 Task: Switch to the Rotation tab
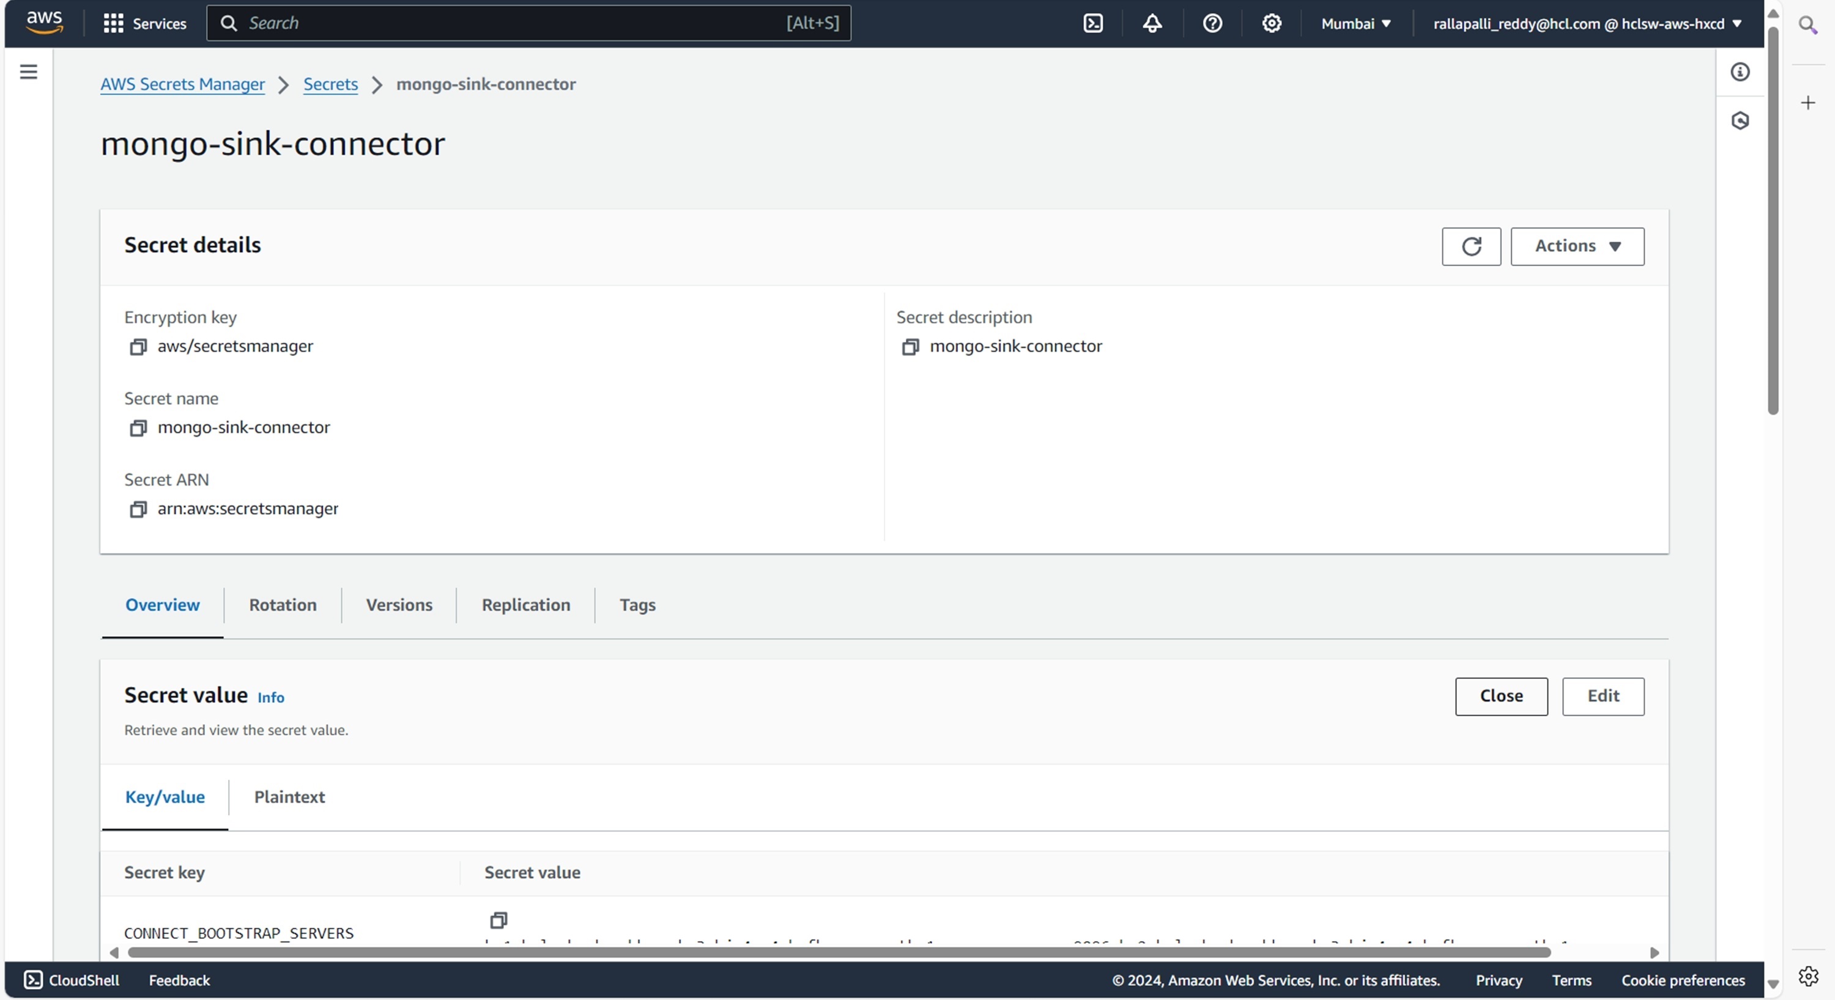pyautogui.click(x=282, y=605)
